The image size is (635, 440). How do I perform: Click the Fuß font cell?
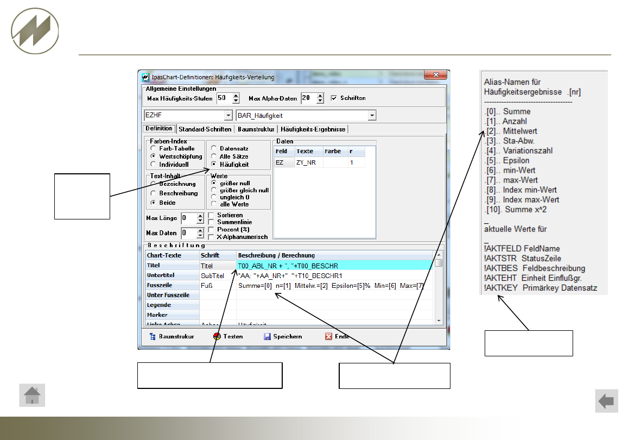(218, 286)
